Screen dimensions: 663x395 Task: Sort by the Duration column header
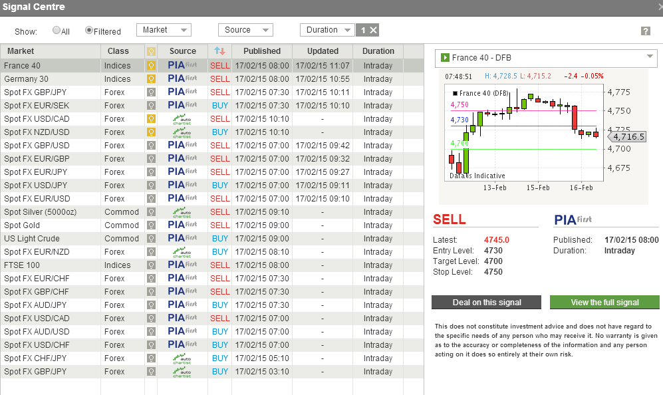pos(378,51)
